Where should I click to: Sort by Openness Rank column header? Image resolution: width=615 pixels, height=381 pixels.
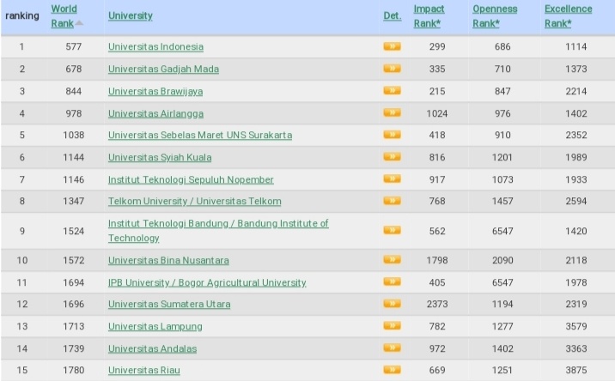495,16
